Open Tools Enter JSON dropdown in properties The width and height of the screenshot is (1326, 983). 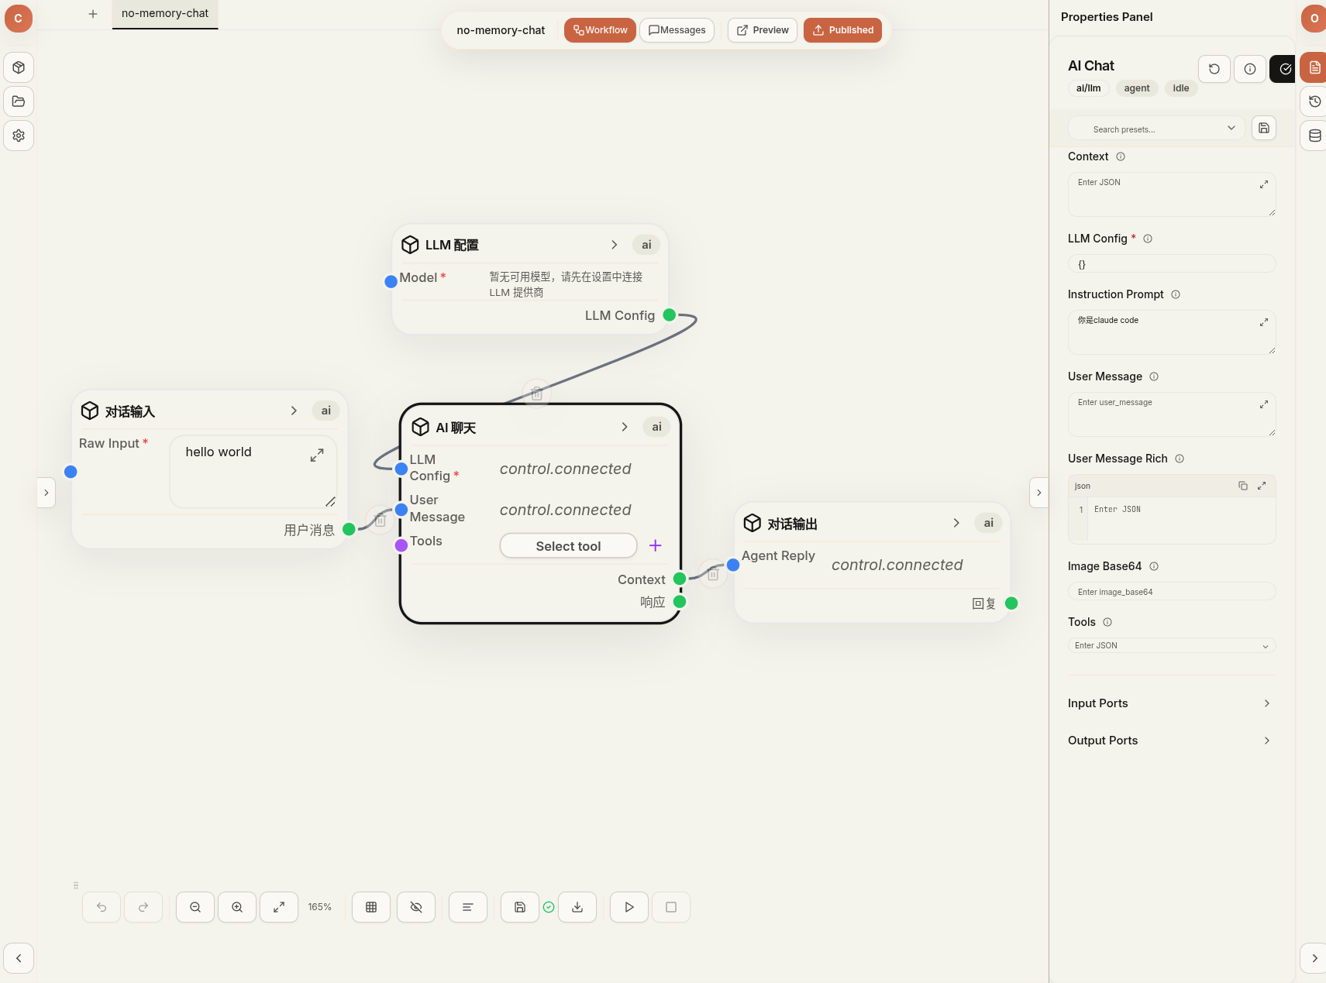pyautogui.click(x=1172, y=645)
